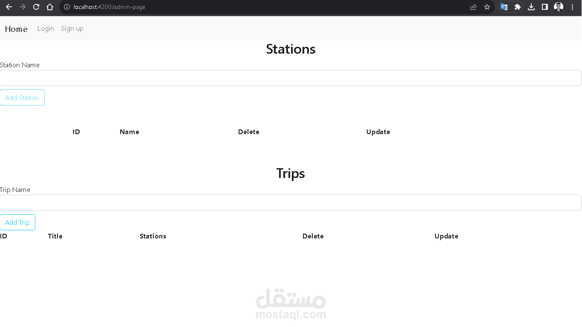Open browser downloads from the download icon

click(531, 7)
